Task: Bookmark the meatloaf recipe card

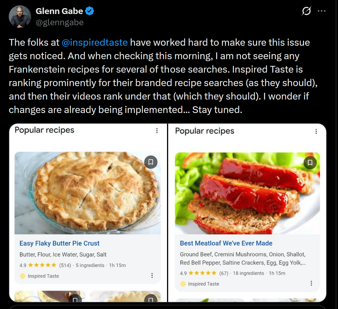Action: click(x=310, y=163)
